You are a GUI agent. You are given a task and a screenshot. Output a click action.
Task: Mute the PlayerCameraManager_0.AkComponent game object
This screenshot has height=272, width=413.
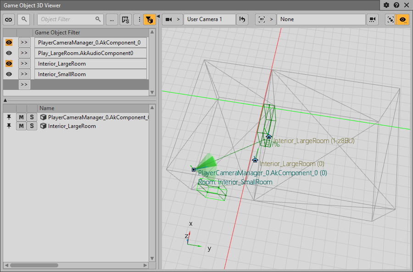click(21, 117)
